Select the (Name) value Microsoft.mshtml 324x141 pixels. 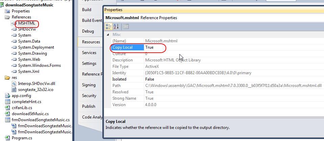click(x=161, y=41)
